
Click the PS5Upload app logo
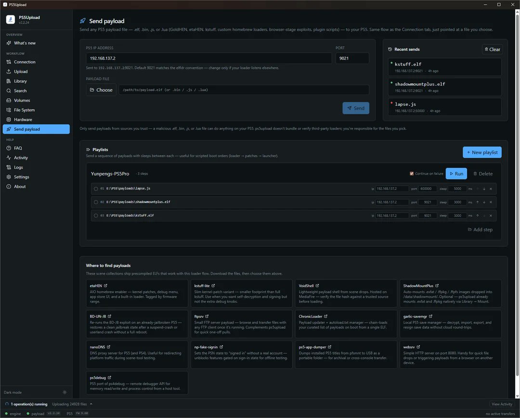[x=11, y=20]
